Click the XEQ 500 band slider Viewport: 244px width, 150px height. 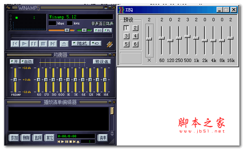click(x=188, y=36)
